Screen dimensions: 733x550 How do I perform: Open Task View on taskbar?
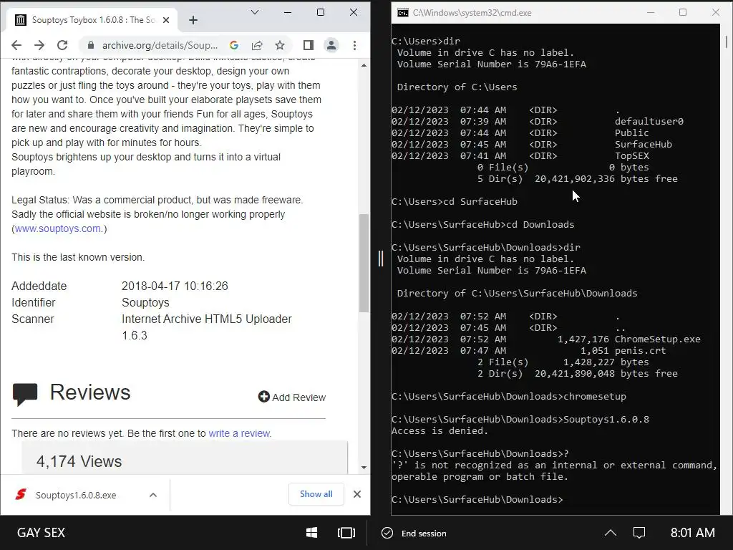tap(346, 533)
